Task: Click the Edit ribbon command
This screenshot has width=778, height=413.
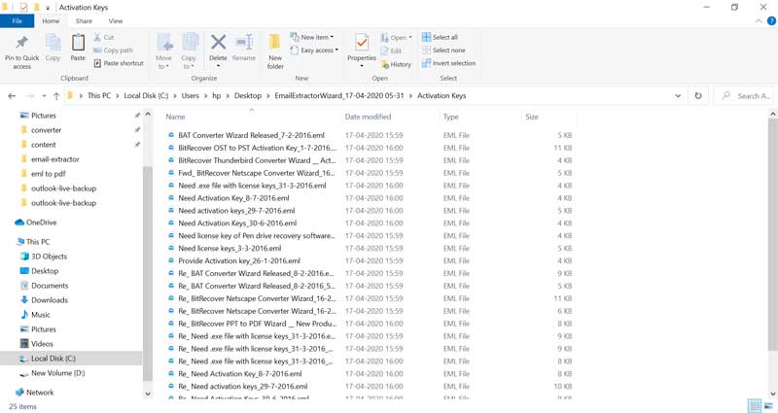Action: tap(391, 51)
